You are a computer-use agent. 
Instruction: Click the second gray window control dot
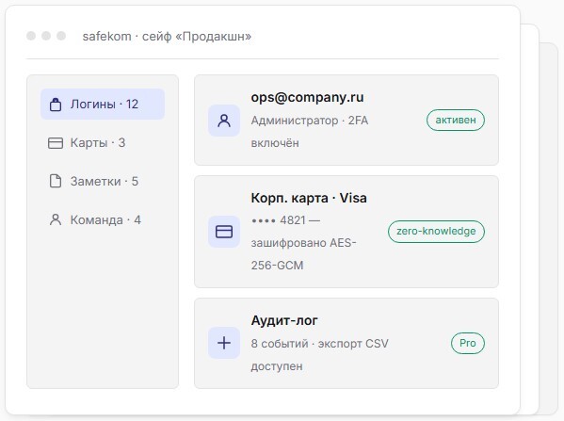(x=46, y=36)
